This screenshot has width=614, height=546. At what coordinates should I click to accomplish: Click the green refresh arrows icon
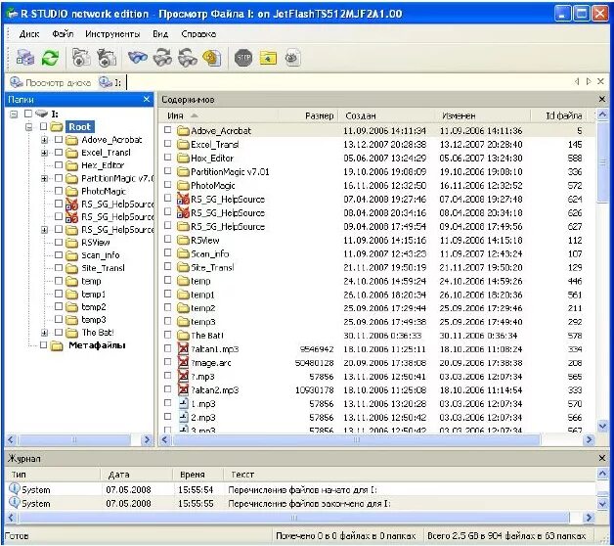[50, 58]
